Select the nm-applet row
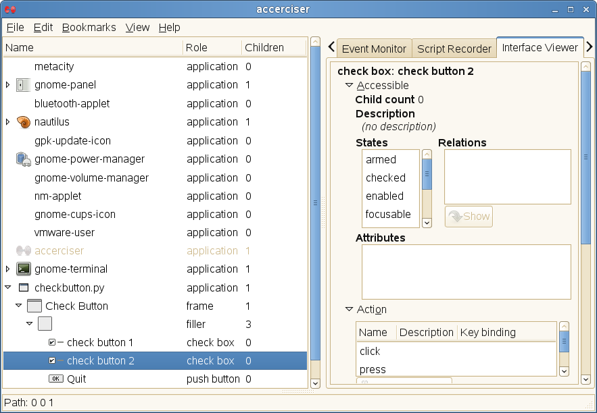The image size is (597, 413). click(x=155, y=196)
